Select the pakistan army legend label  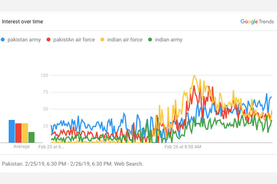[x=24, y=39]
